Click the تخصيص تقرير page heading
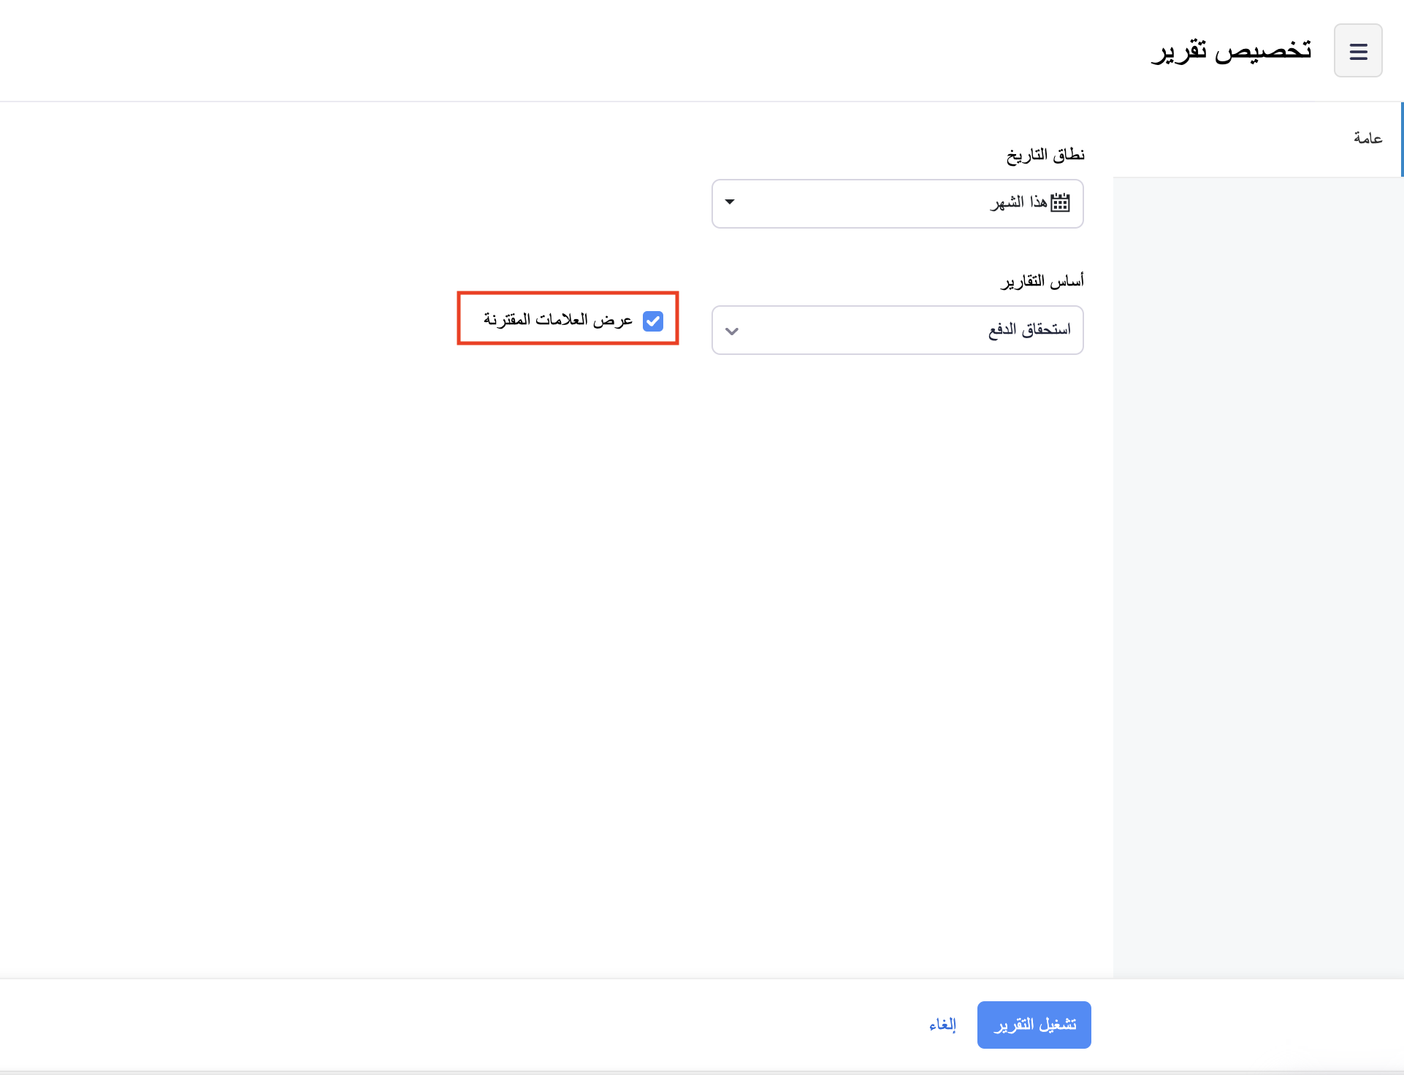This screenshot has height=1075, width=1404. coord(1231,51)
